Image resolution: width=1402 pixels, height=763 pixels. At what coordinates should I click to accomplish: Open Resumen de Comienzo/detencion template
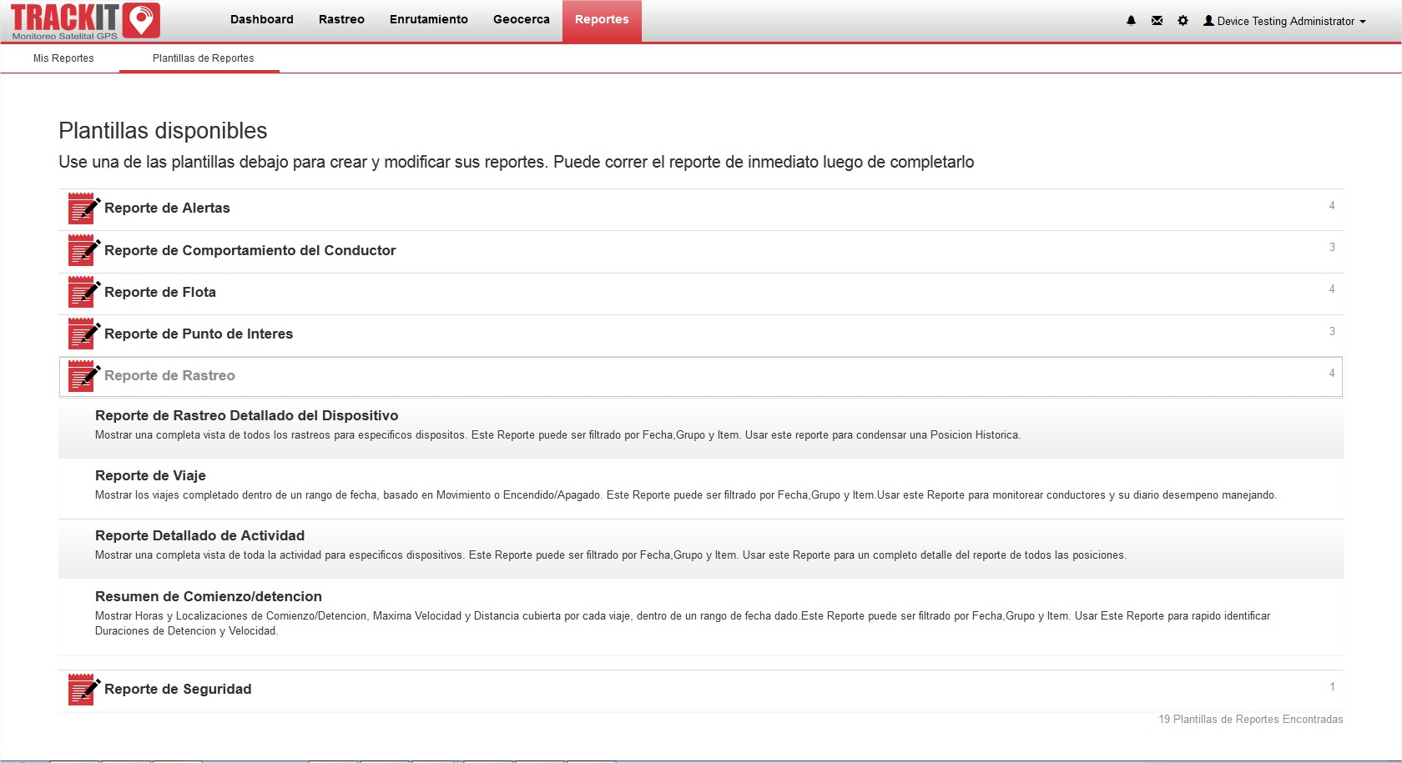[x=208, y=597]
